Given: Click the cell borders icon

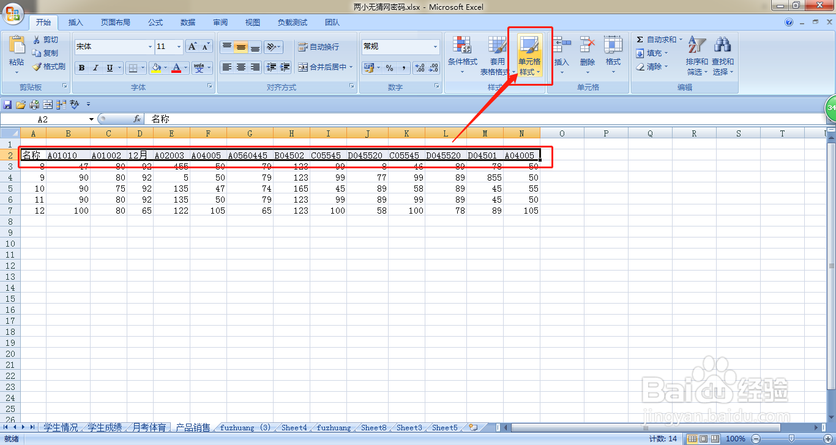Looking at the screenshot, I should [132, 68].
